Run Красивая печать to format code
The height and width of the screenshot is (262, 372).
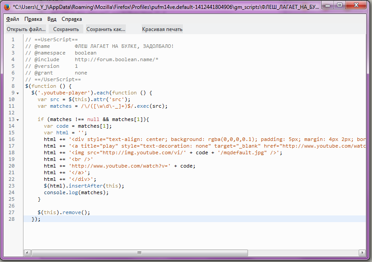tap(162, 29)
